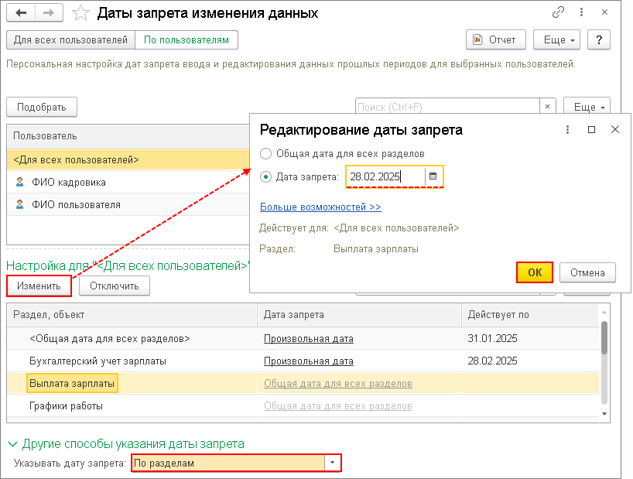Switch to По пользователям tab

pos(186,40)
